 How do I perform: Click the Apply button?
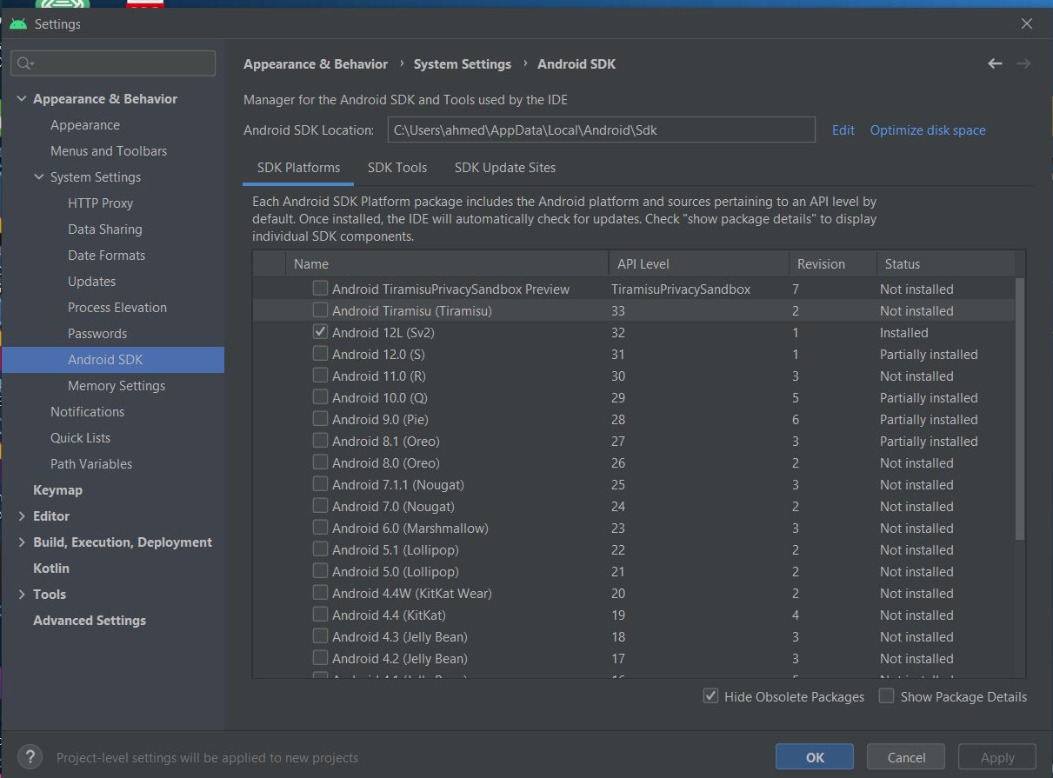(997, 757)
